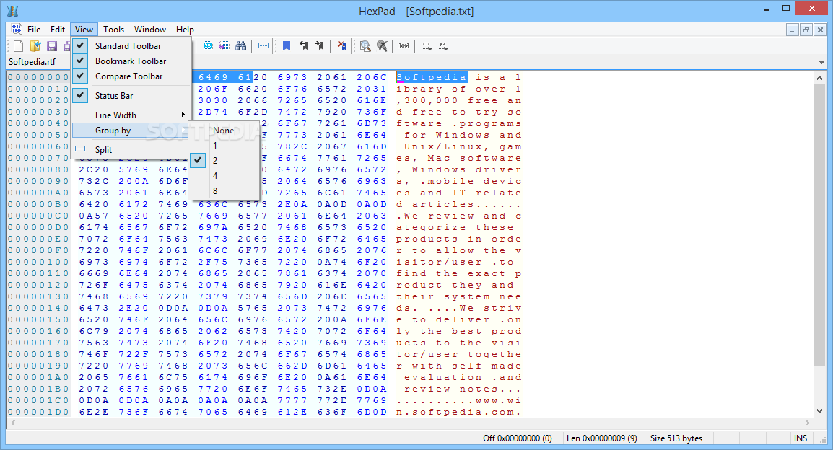Click the blue select block toolbar icon
833x450 pixels.
[x=208, y=46]
